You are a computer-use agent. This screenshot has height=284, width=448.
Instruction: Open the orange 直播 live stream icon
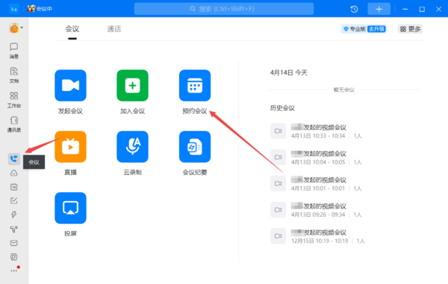pos(70,146)
